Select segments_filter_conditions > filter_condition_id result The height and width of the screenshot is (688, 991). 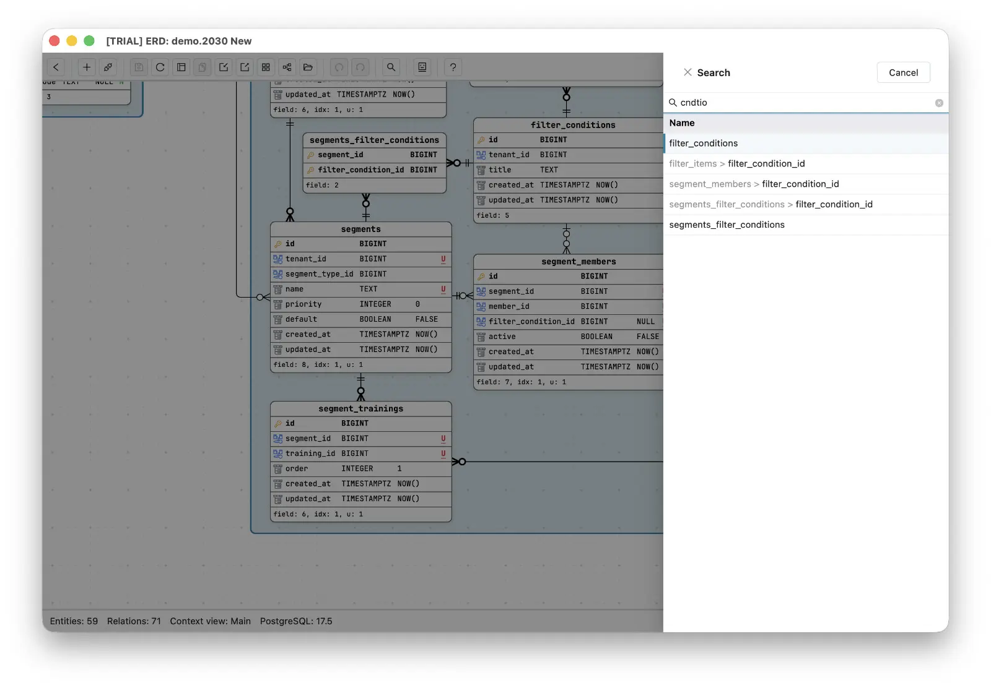coord(806,205)
